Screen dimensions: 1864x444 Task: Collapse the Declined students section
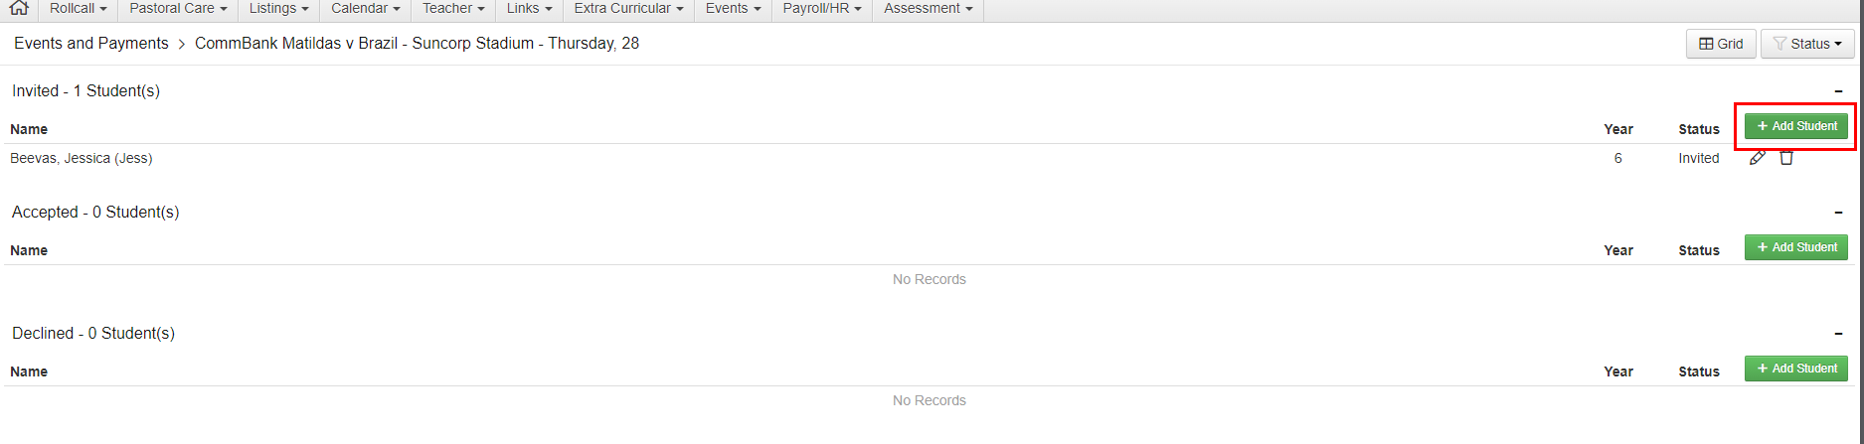tap(1838, 334)
